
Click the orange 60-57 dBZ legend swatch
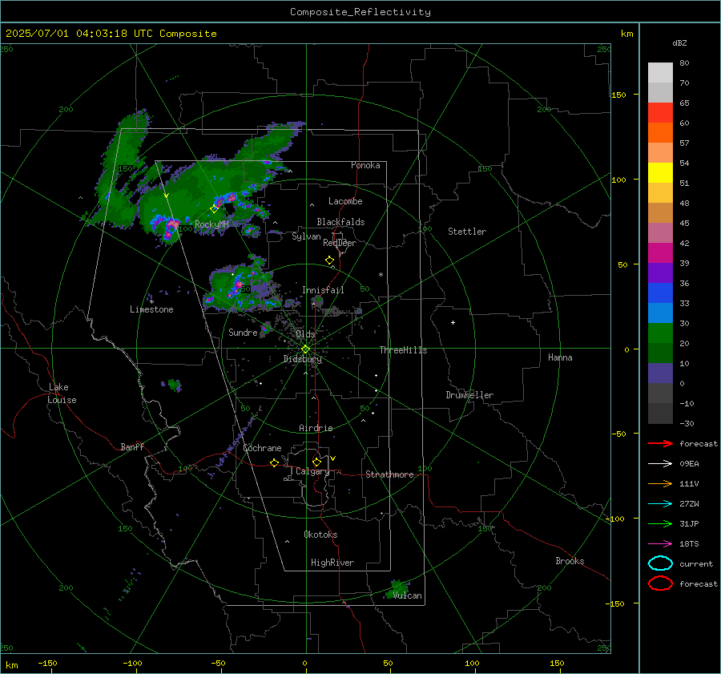click(660, 133)
